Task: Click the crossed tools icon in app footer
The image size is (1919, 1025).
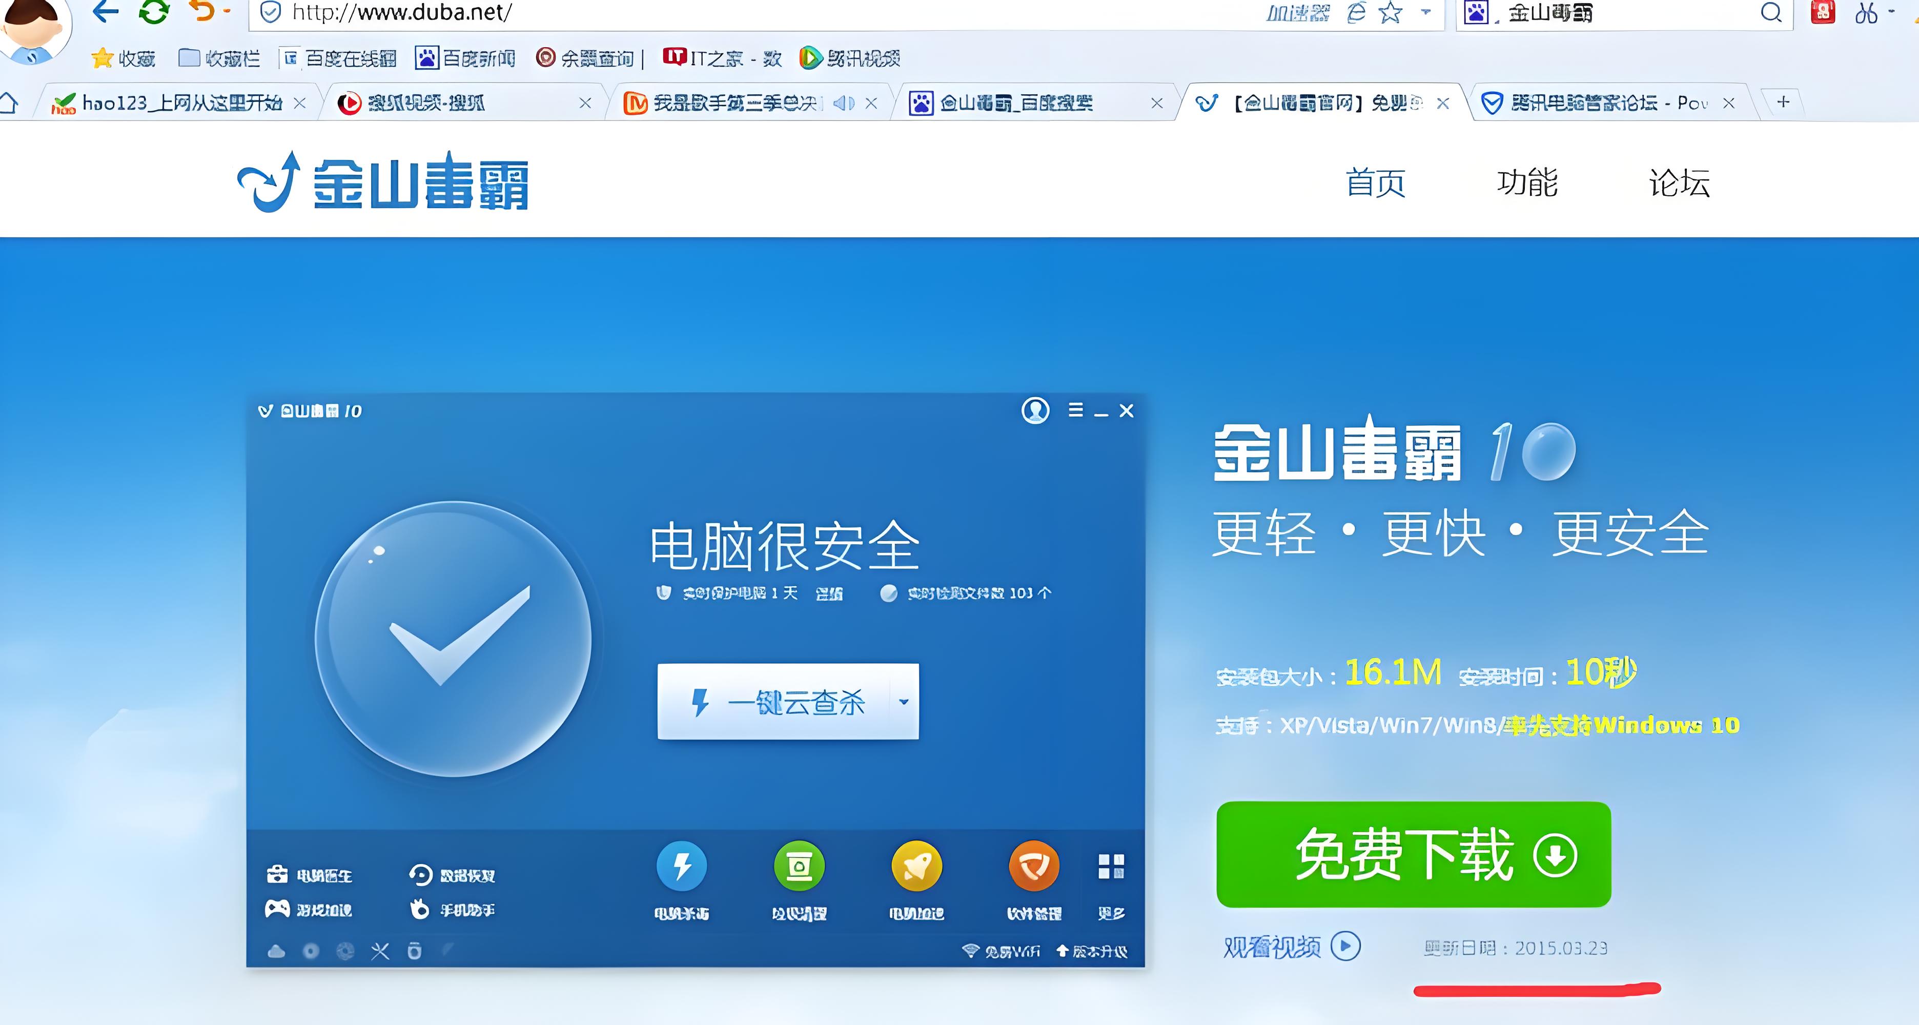Action: coord(380,951)
